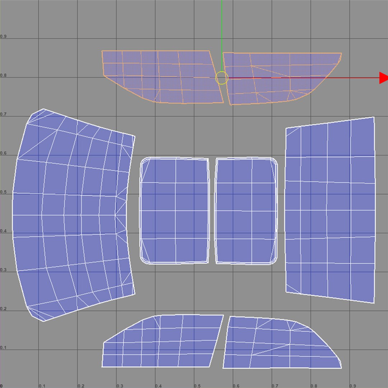Screen dimensions: 388x388
Task: Click the red X-axis arrow of the move manipulator
Action: 383,78
